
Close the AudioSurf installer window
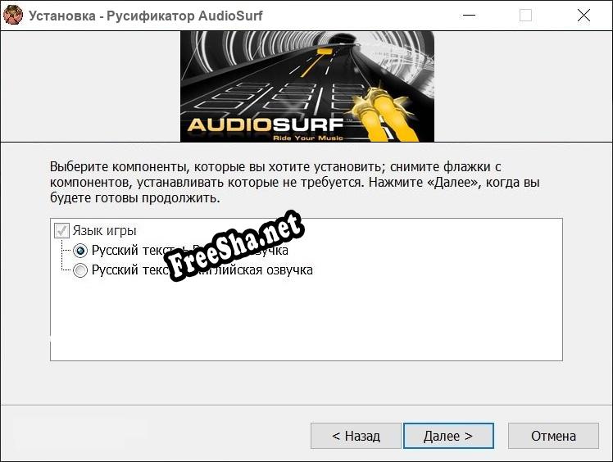(583, 16)
